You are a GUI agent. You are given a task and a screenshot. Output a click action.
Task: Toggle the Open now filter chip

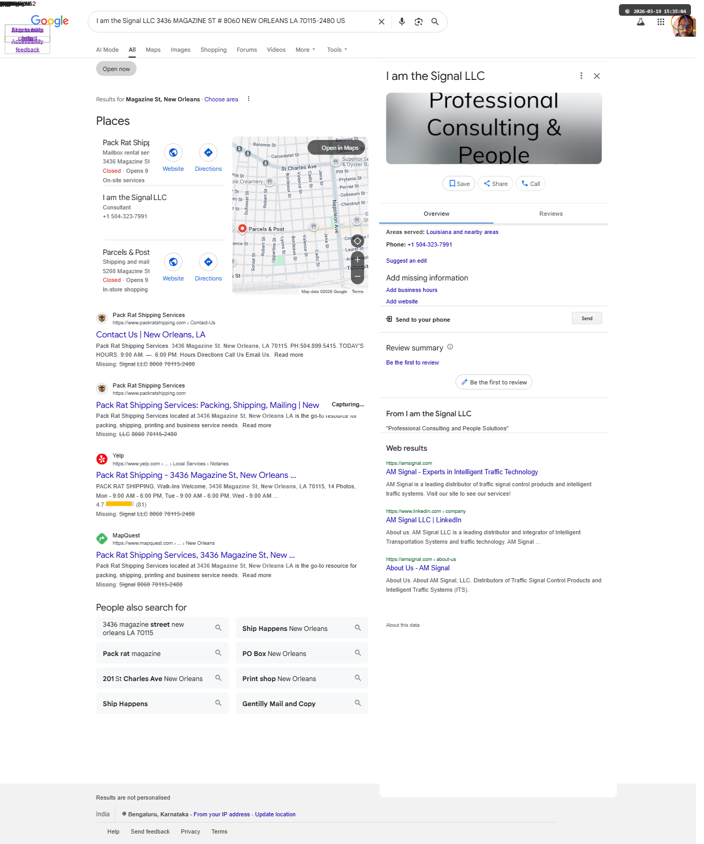(116, 69)
